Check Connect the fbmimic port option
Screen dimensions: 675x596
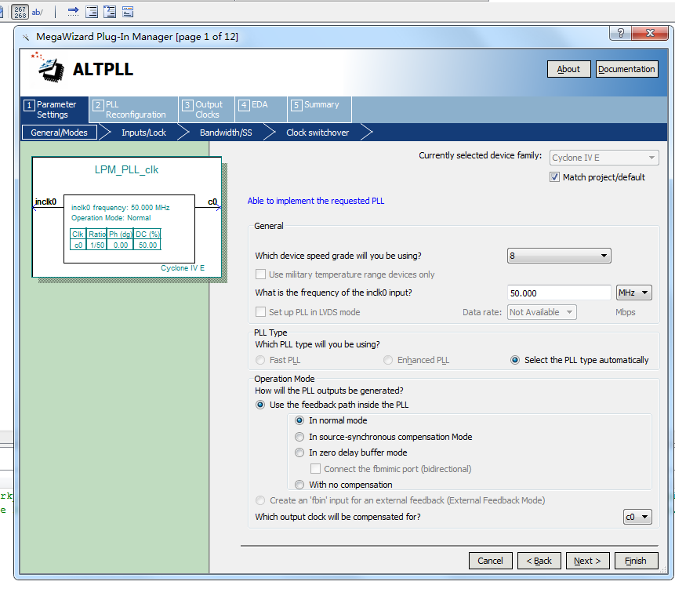pyautogui.click(x=315, y=468)
